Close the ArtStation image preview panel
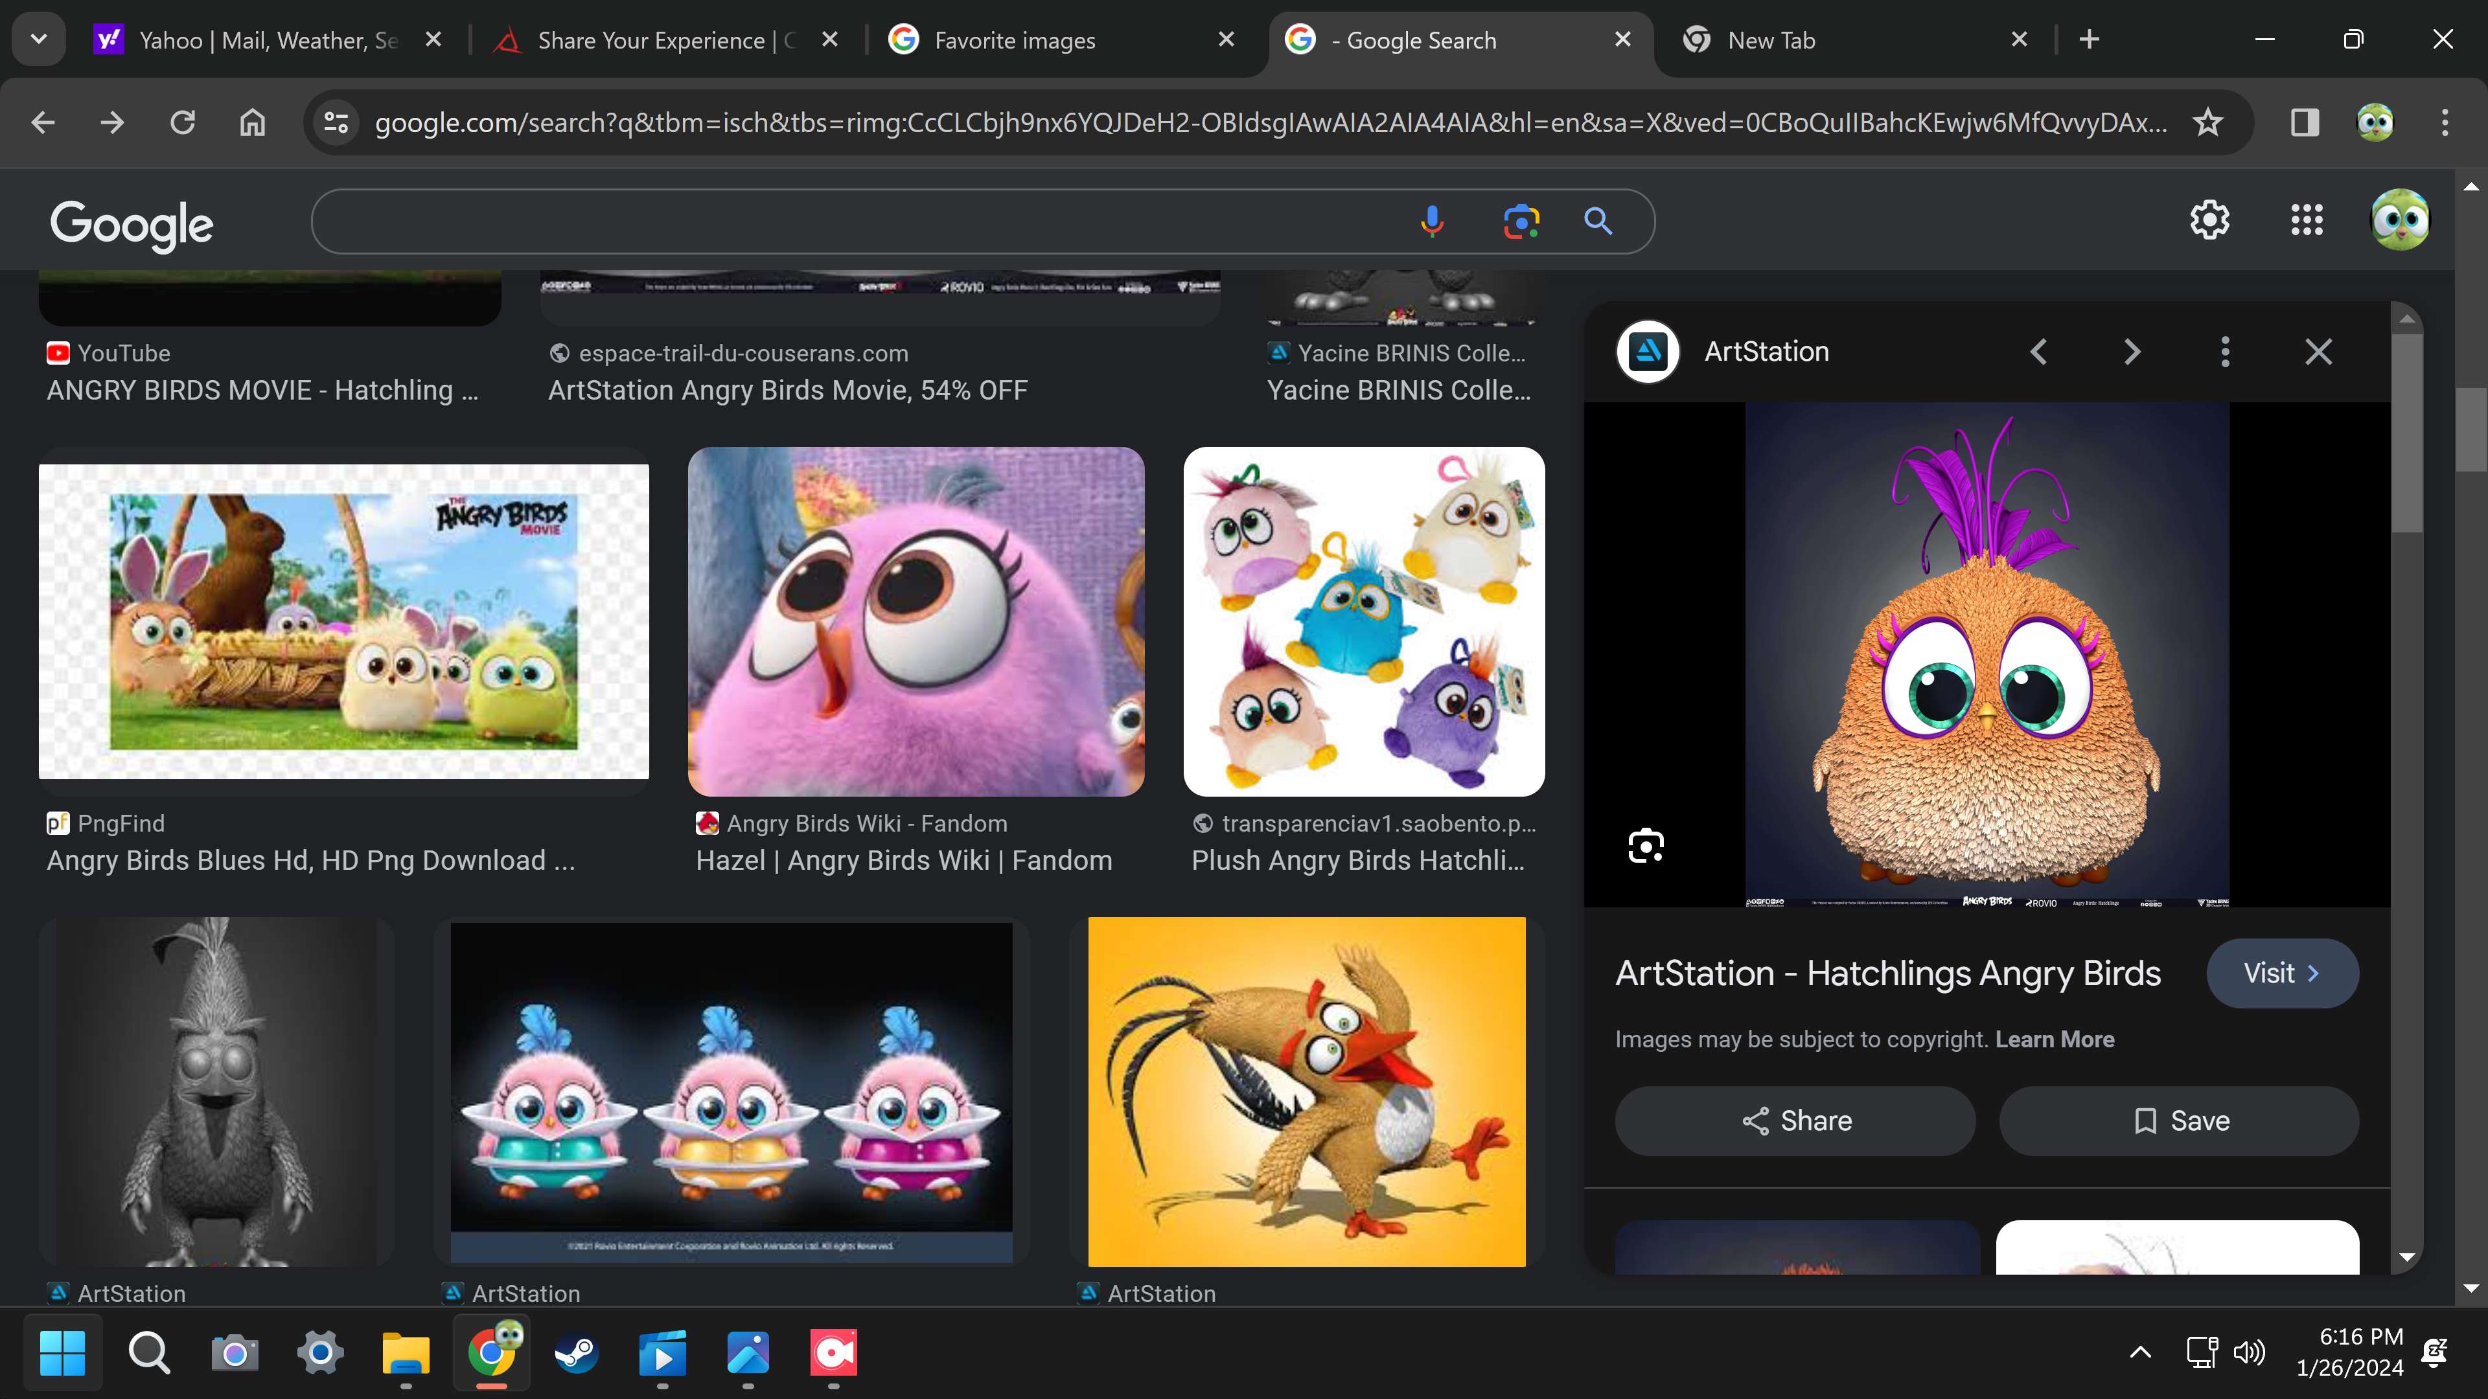Viewport: 2488px width, 1399px height. click(2318, 352)
